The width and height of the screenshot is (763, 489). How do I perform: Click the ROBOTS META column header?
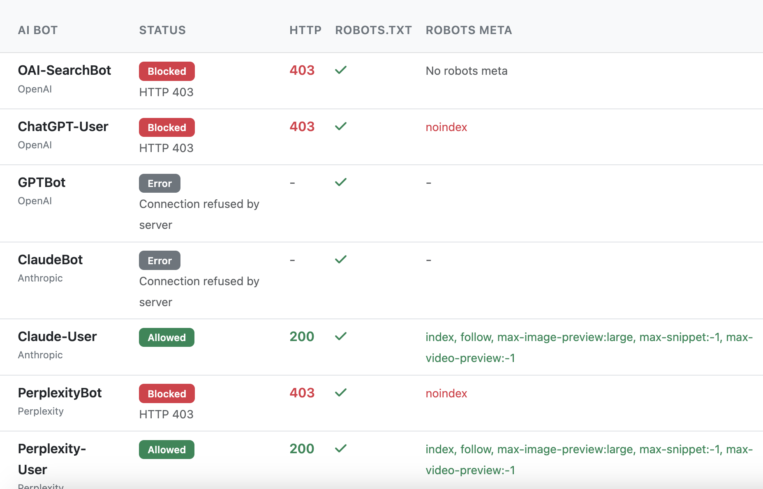coord(469,30)
